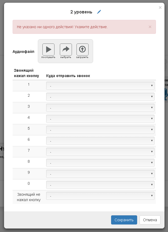
Task: Open the dropdown for button 1
Action: tap(100, 86)
